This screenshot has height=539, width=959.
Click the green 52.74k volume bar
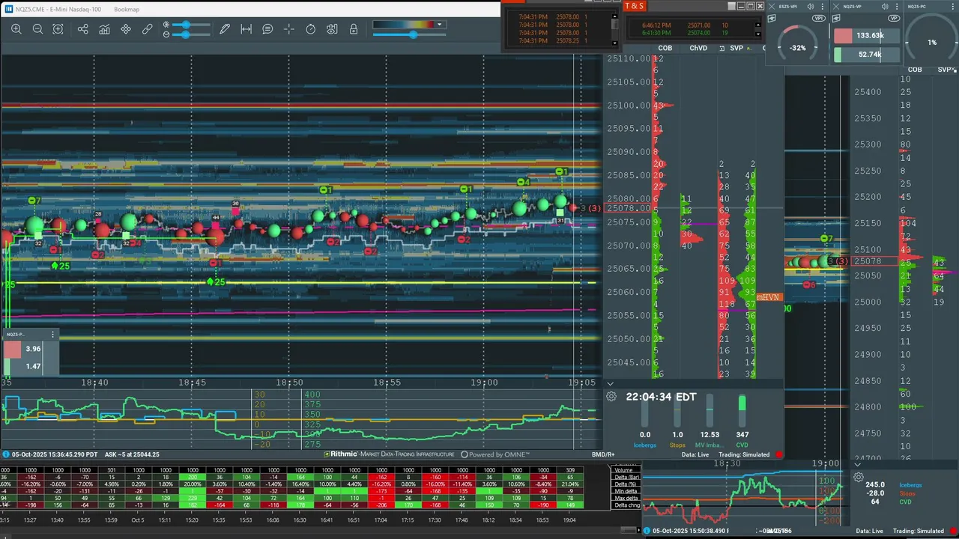868,54
